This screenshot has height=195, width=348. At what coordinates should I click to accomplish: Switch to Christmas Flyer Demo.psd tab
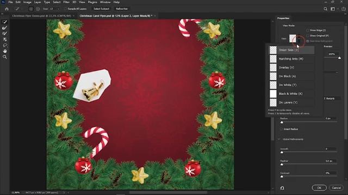[x=41, y=16]
